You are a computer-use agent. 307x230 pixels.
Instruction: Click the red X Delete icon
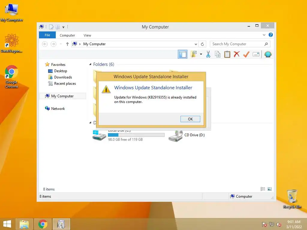(x=237, y=54)
